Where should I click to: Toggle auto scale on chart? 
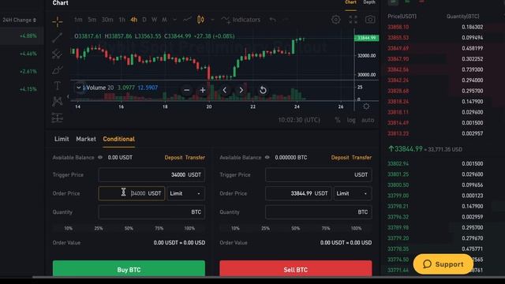coord(368,120)
